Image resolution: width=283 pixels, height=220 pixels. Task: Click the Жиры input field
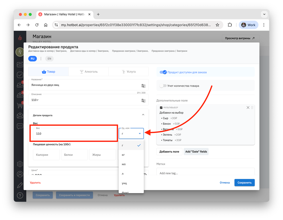[102, 155]
